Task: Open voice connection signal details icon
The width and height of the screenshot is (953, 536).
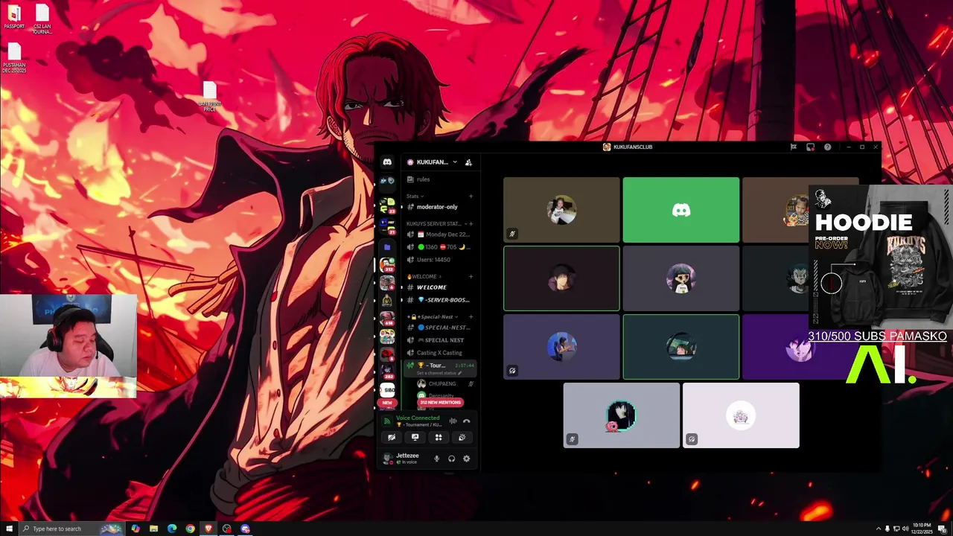Action: [x=387, y=421]
